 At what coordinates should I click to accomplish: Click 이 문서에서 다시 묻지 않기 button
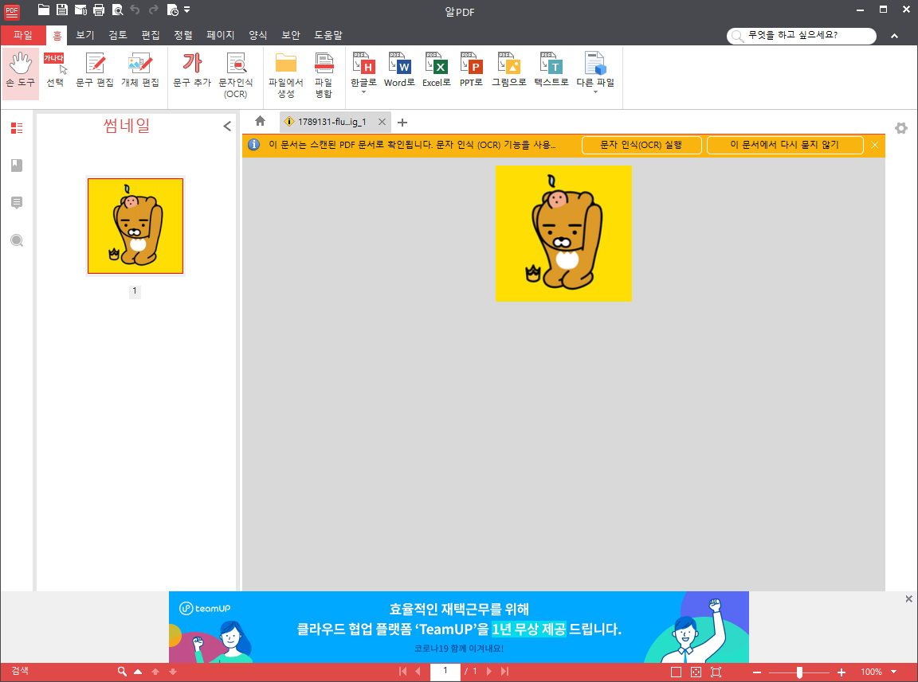click(785, 145)
